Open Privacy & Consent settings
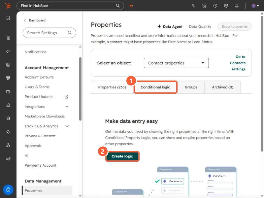This screenshot has height=198, width=264. (40, 136)
